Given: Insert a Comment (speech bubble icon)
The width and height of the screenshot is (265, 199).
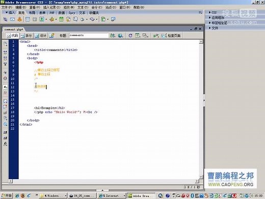Looking at the screenshot, I should pos(75,19).
